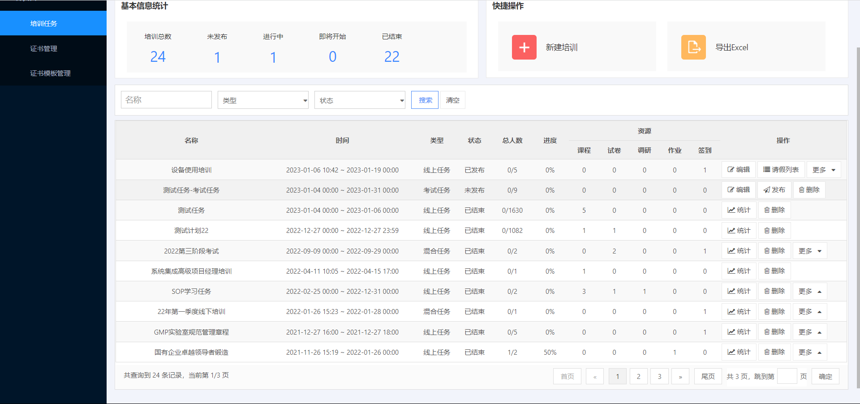View statistics for SOP学习任务

coord(739,291)
